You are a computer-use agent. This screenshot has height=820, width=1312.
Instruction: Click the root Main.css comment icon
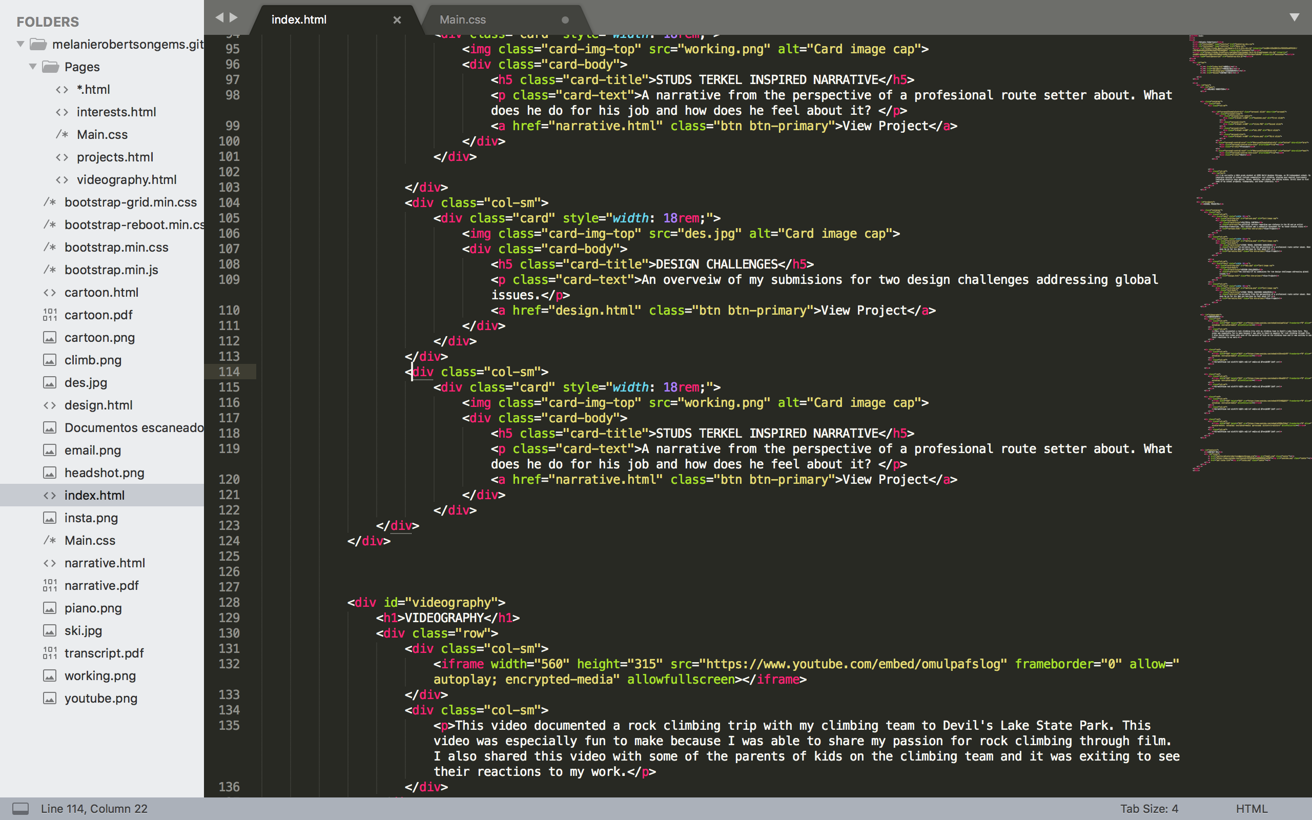click(x=50, y=540)
